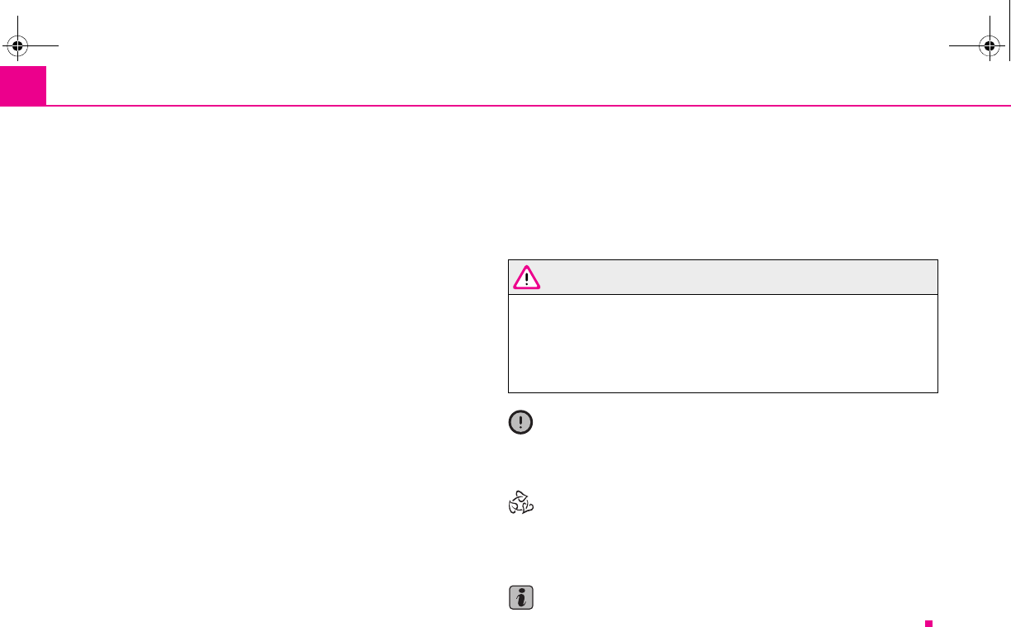Click the pink warning triangle icon
The height and width of the screenshot is (627, 1011).
point(527,278)
